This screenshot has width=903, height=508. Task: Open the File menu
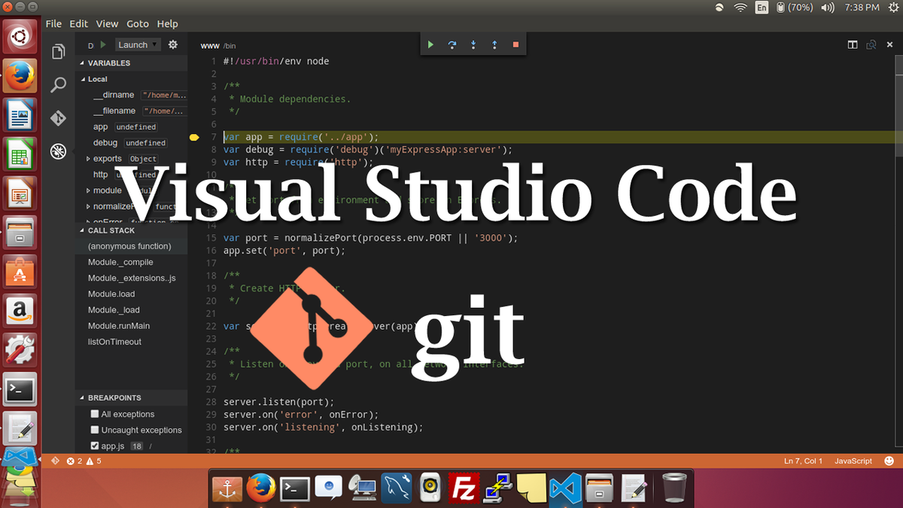coord(53,24)
